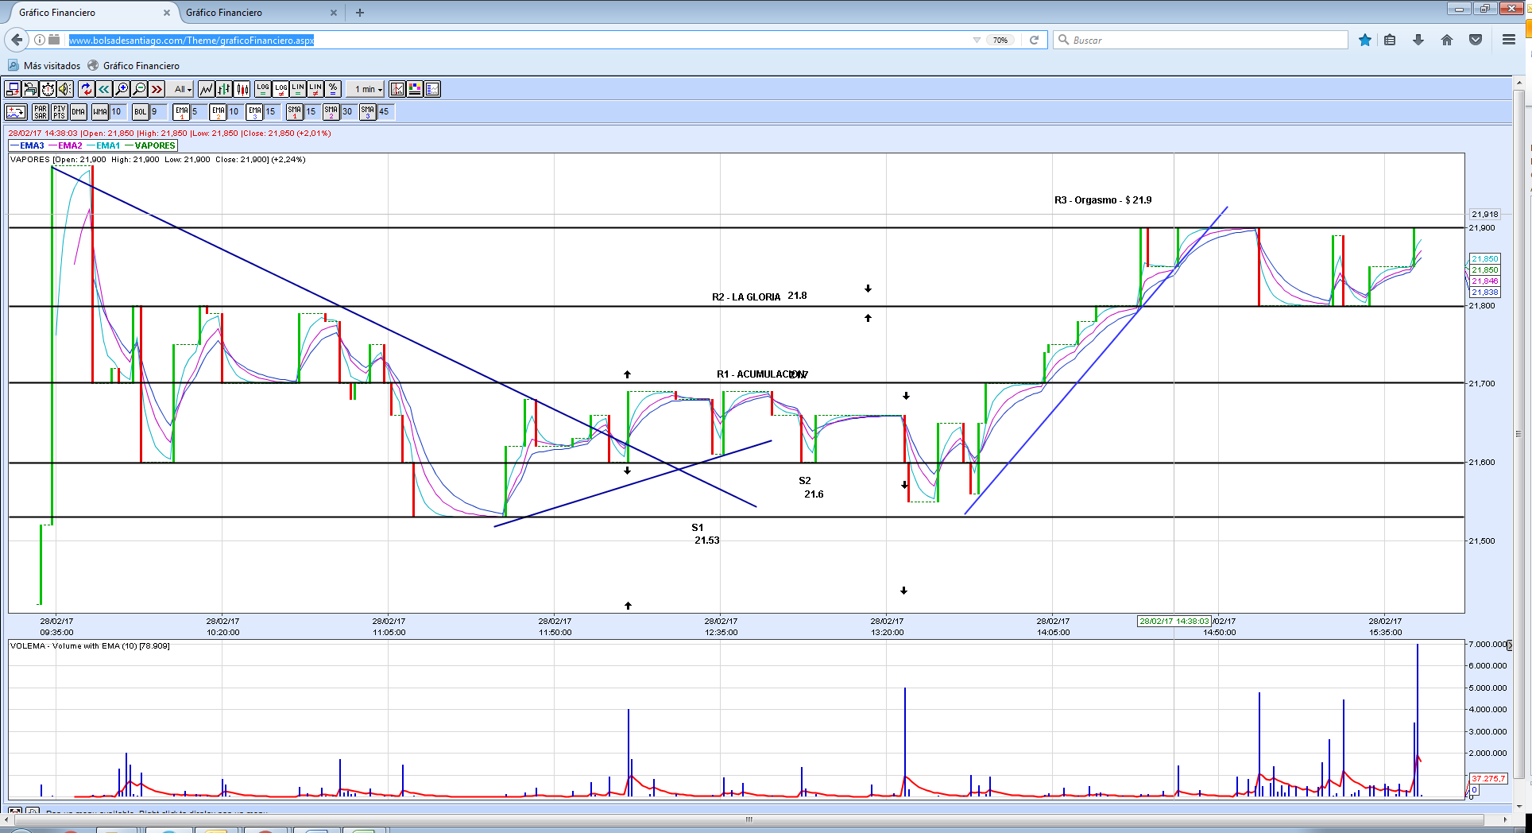1532x833 pixels.
Task: Toggle the EMA 1 indicator button
Action: (182, 112)
